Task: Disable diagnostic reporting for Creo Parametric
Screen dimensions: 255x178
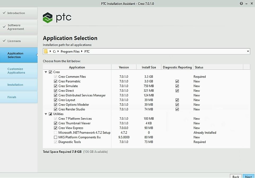Action: pyautogui.click(x=177, y=81)
